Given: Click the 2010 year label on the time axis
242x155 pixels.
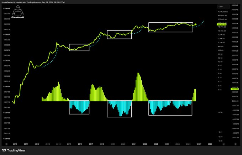Looking at the screenshot, I should click(x=15, y=144).
